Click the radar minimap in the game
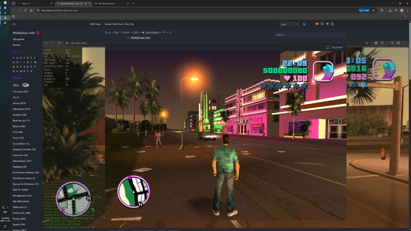This screenshot has height=231, width=411. click(x=134, y=192)
